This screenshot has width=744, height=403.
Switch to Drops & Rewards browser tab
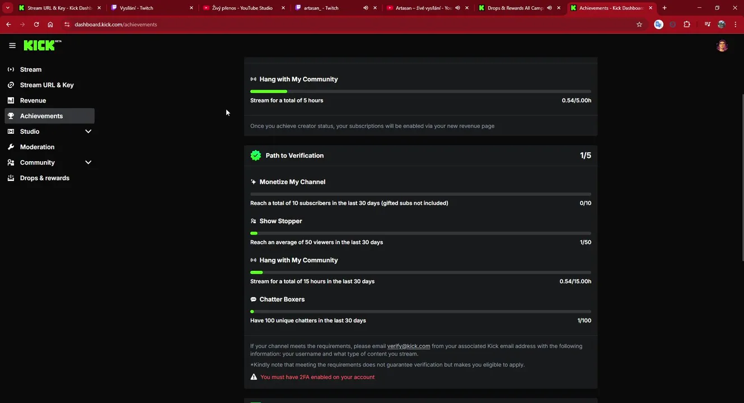tap(515, 8)
